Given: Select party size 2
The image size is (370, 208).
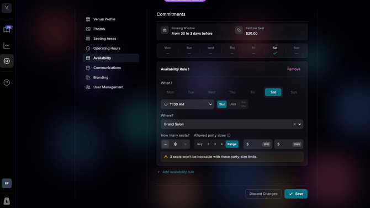Looking at the screenshot, I should pos(208,144).
